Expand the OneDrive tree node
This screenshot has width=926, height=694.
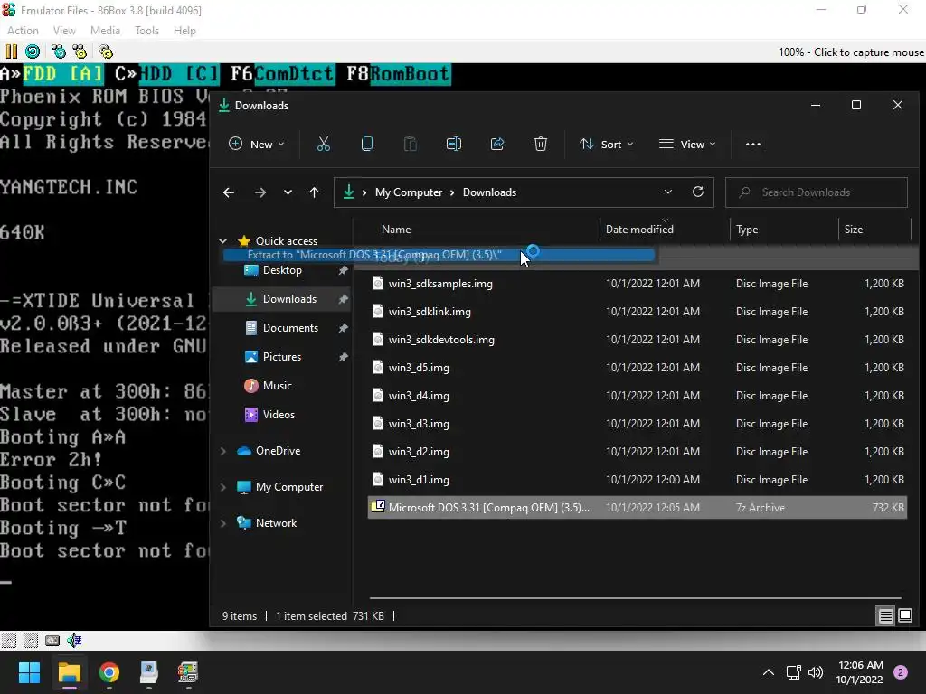point(222,451)
